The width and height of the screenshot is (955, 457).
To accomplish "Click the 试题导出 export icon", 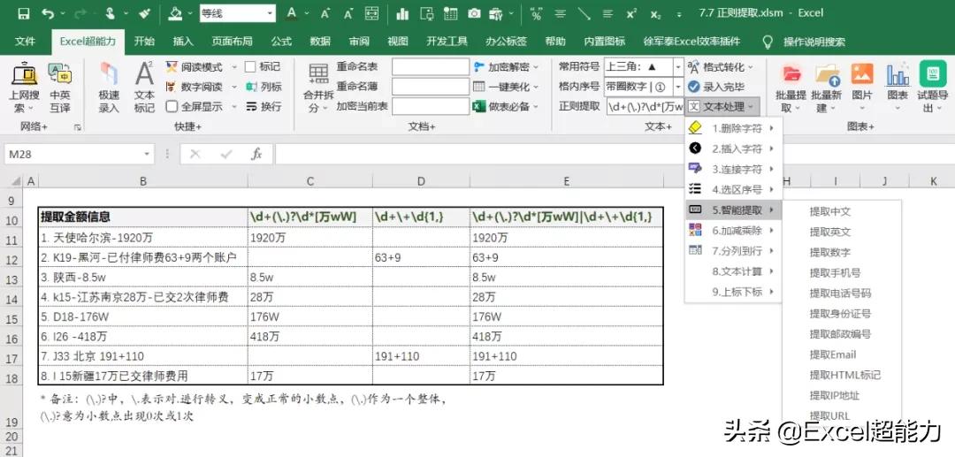I will pyautogui.click(x=933, y=73).
